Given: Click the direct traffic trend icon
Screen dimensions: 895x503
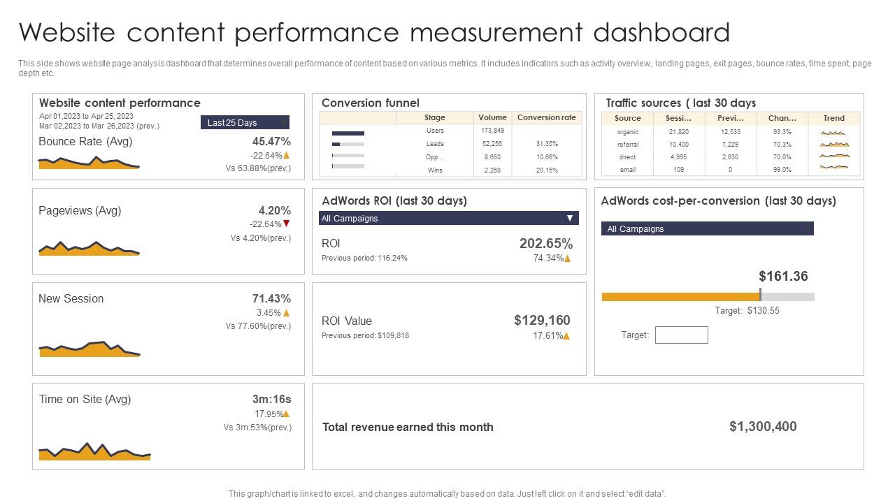Looking at the screenshot, I should click(x=833, y=156).
